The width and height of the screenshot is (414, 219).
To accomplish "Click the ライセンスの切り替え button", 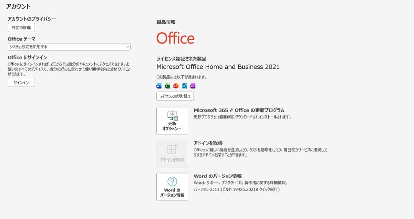I will 175,96.
